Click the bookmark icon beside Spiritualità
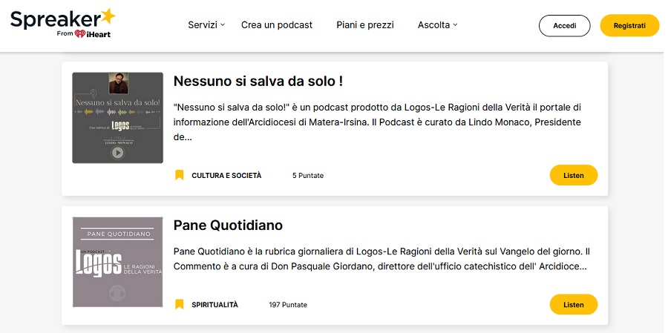The image size is (668, 333). coord(180,305)
